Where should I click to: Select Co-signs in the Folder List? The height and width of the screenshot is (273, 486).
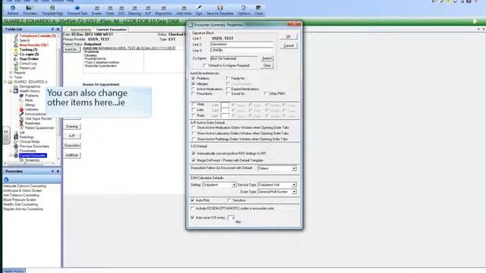coord(29,54)
